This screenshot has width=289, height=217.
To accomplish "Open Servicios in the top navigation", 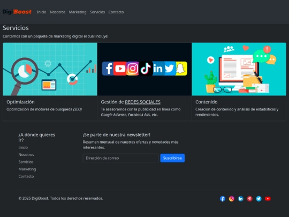I will click(97, 12).
